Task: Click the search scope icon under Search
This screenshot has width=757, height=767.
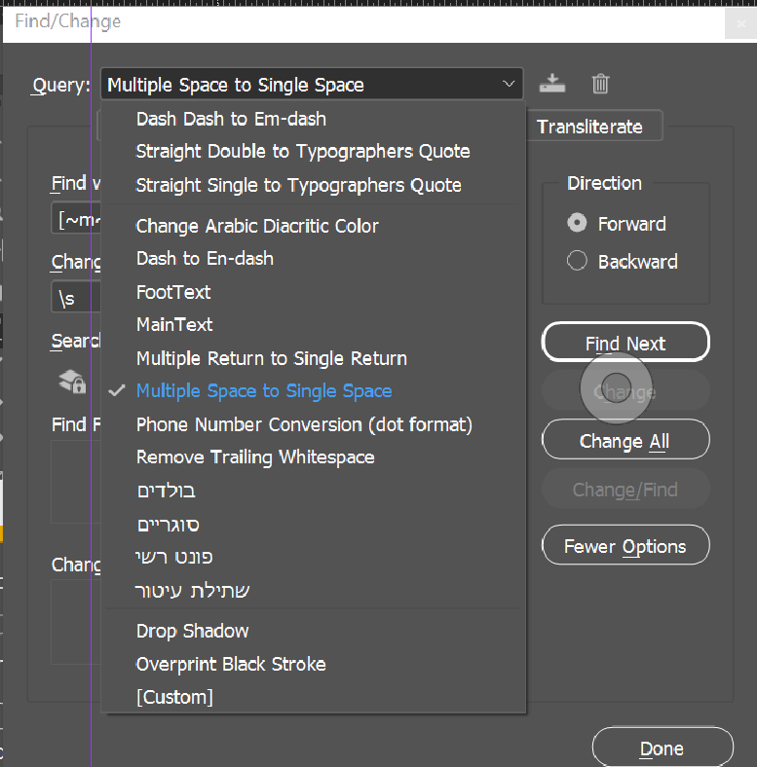Action: tap(72, 383)
